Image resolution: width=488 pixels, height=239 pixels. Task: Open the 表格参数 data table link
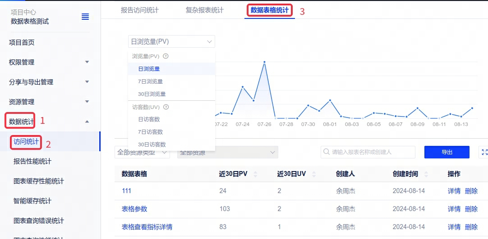tap(134, 209)
